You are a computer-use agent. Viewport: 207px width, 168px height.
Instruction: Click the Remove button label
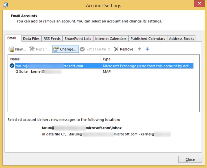pyautogui.click(x=126, y=49)
